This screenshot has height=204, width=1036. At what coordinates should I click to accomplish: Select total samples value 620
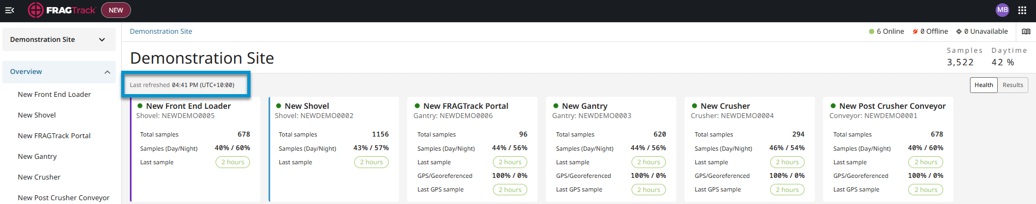pyautogui.click(x=660, y=134)
